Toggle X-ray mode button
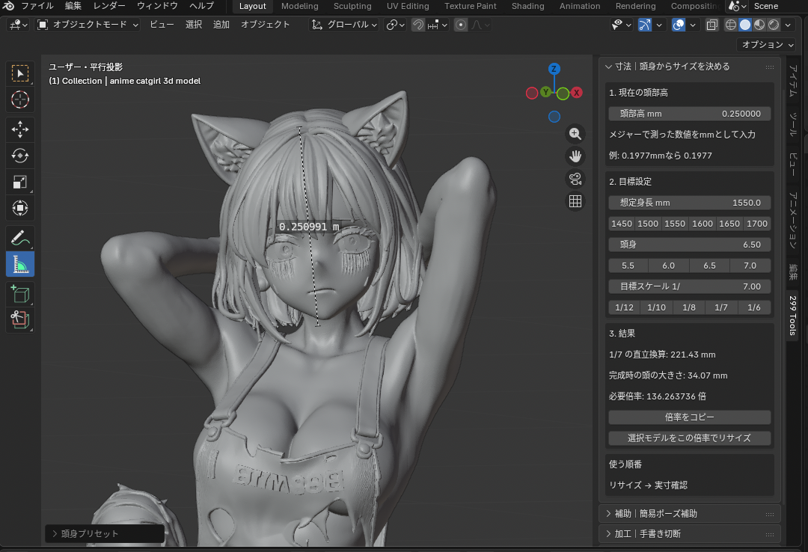The width and height of the screenshot is (808, 552). (711, 25)
